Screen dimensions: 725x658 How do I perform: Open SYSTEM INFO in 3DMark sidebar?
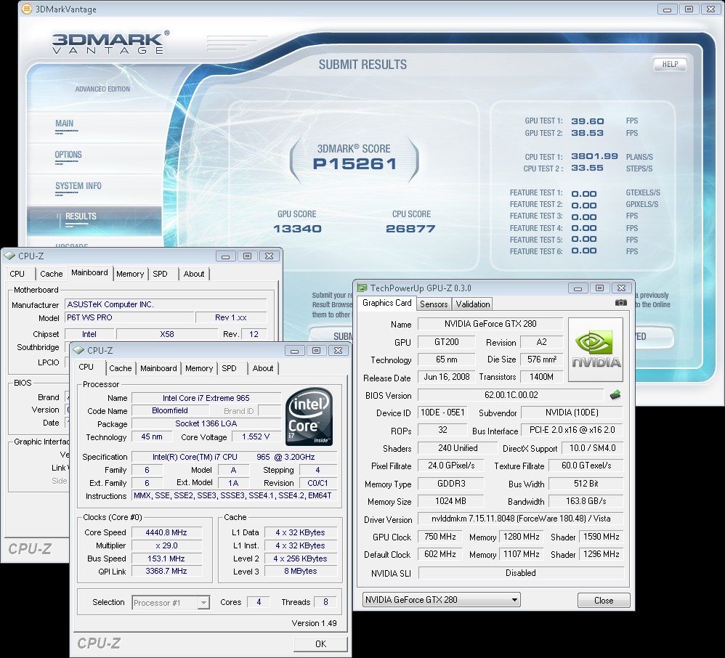78,186
